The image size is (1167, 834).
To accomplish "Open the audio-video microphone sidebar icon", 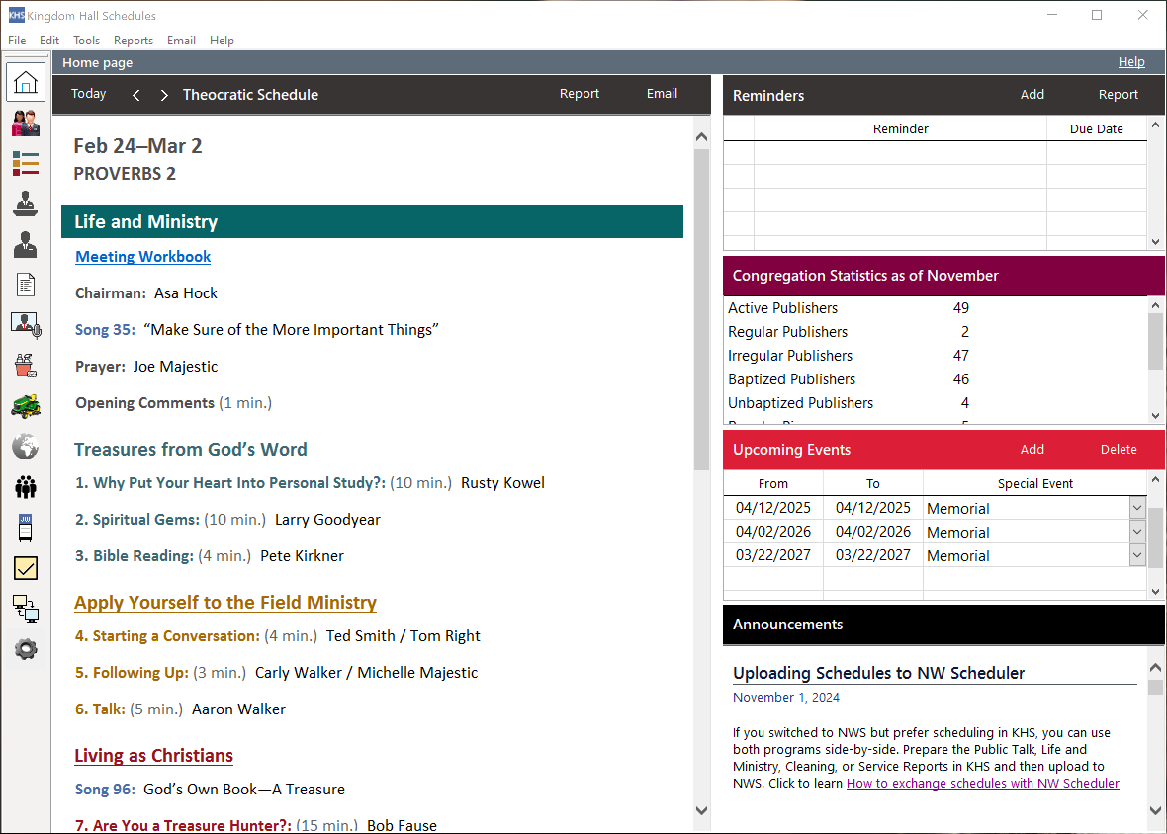I will coord(26,326).
